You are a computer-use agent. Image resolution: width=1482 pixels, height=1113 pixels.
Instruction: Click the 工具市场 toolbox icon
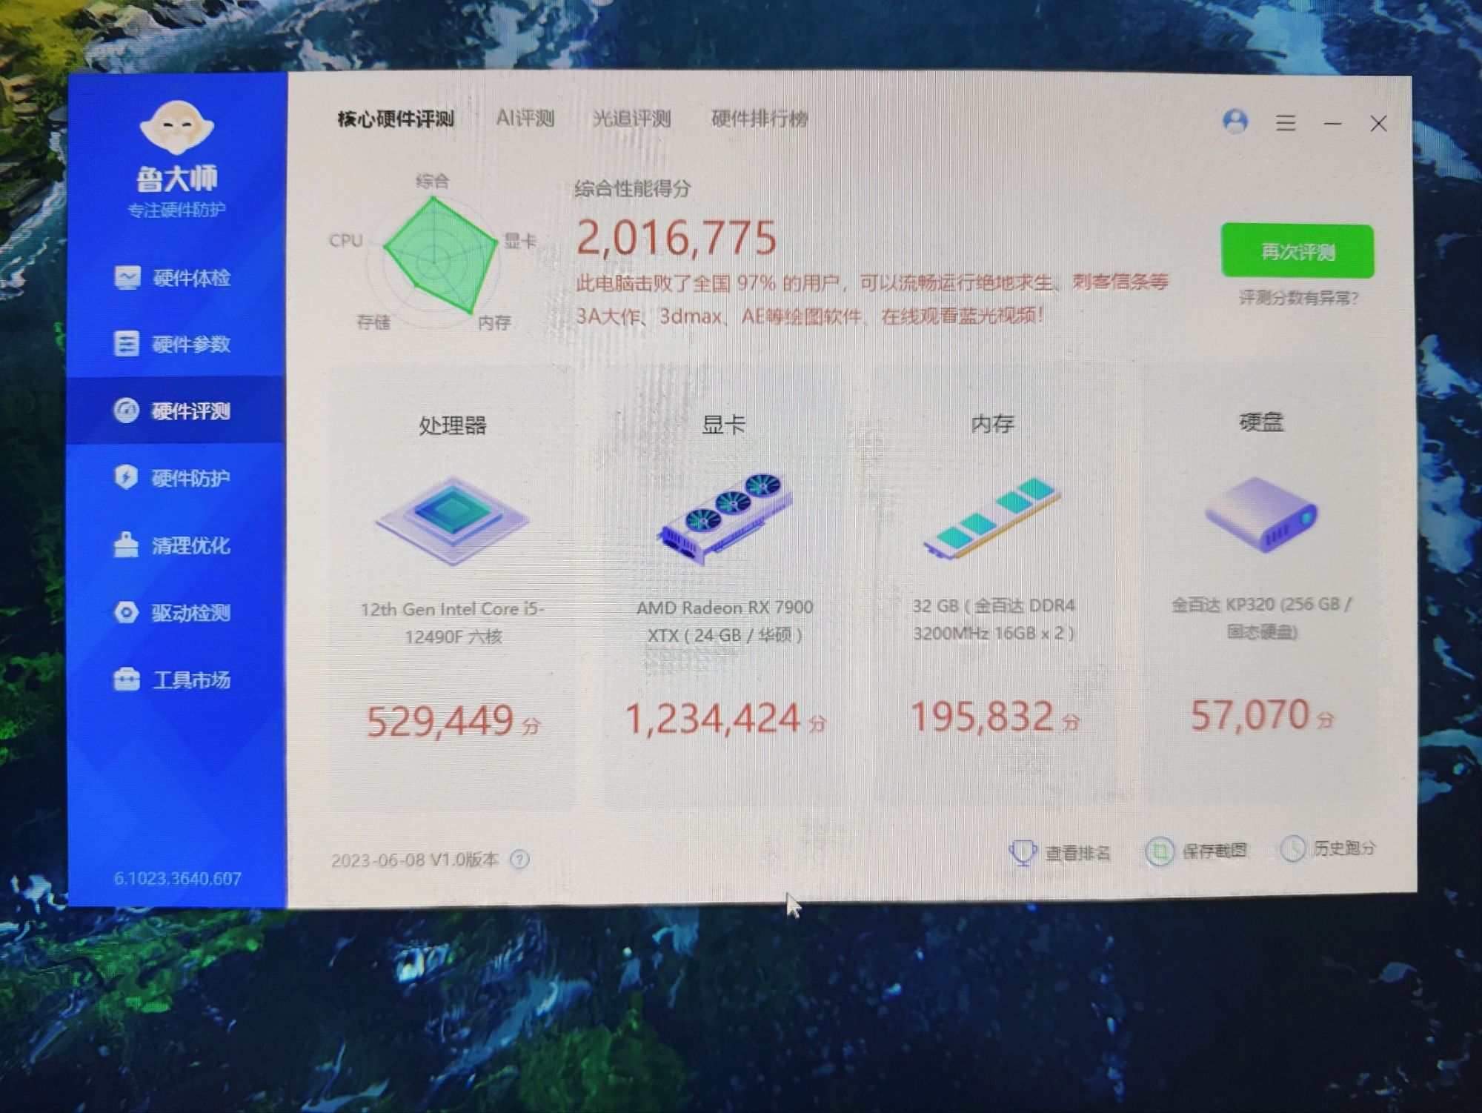click(127, 679)
